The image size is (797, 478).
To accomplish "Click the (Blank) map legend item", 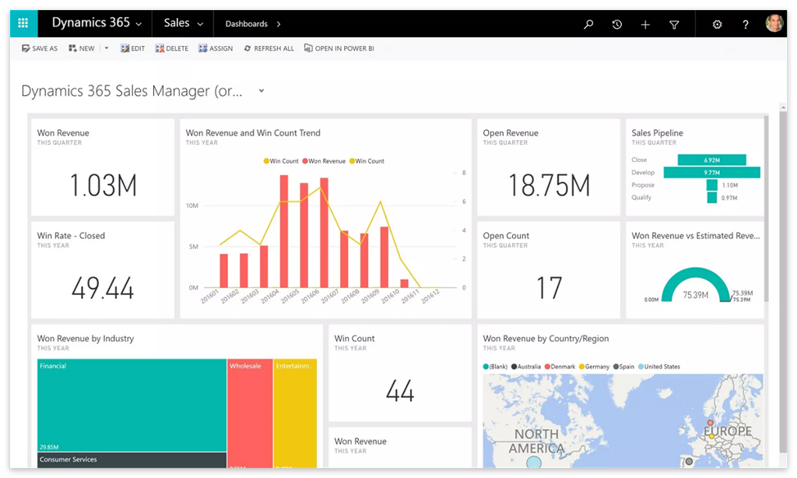I will click(x=495, y=367).
